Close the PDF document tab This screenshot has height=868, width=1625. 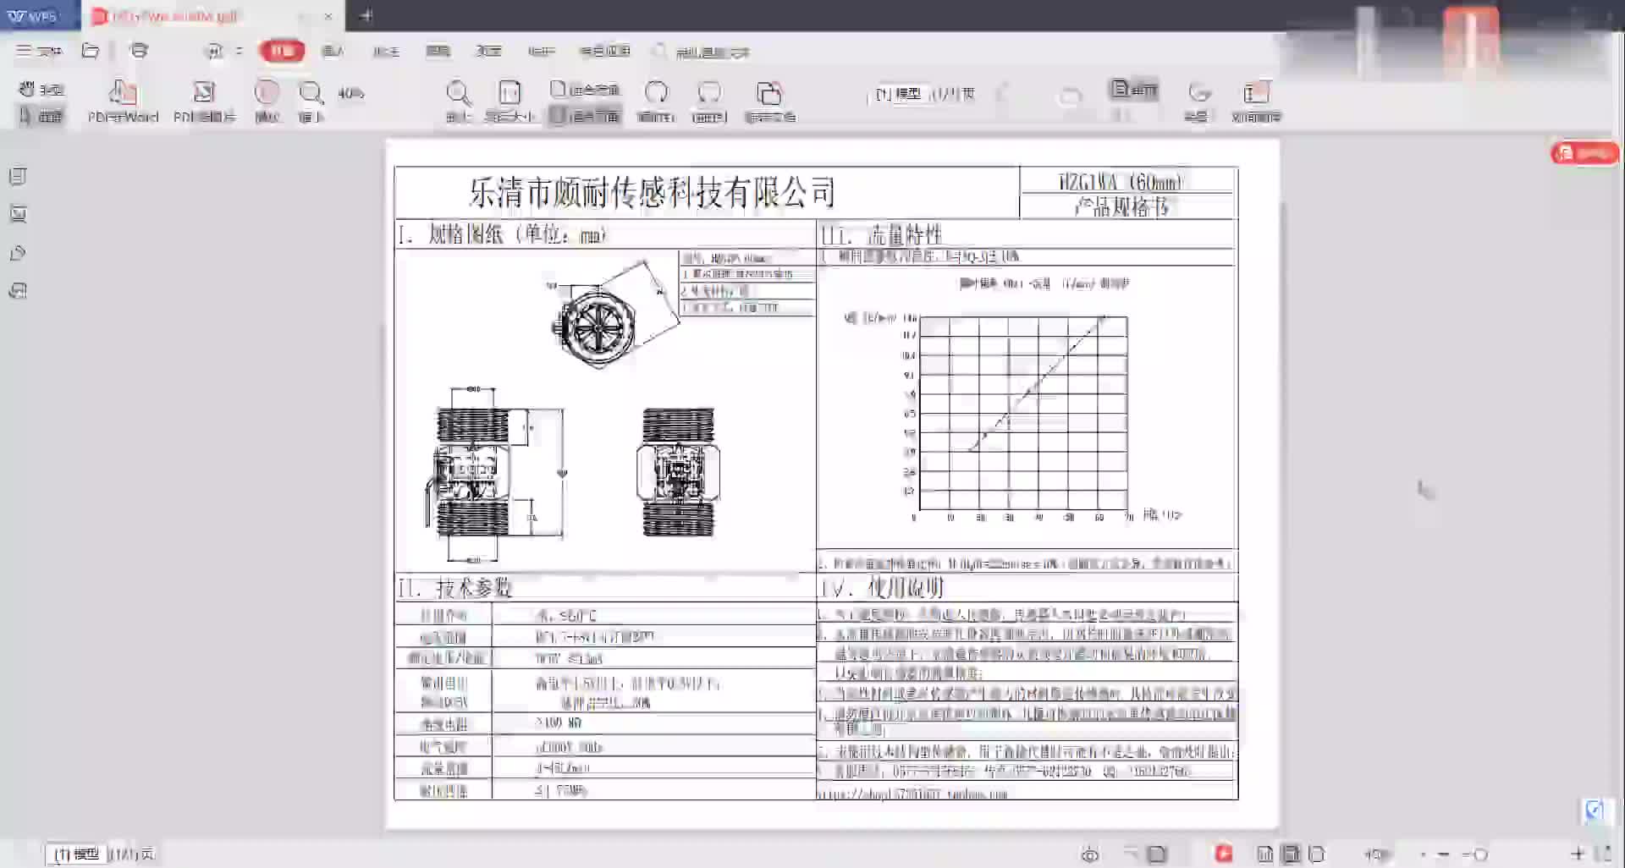click(328, 16)
